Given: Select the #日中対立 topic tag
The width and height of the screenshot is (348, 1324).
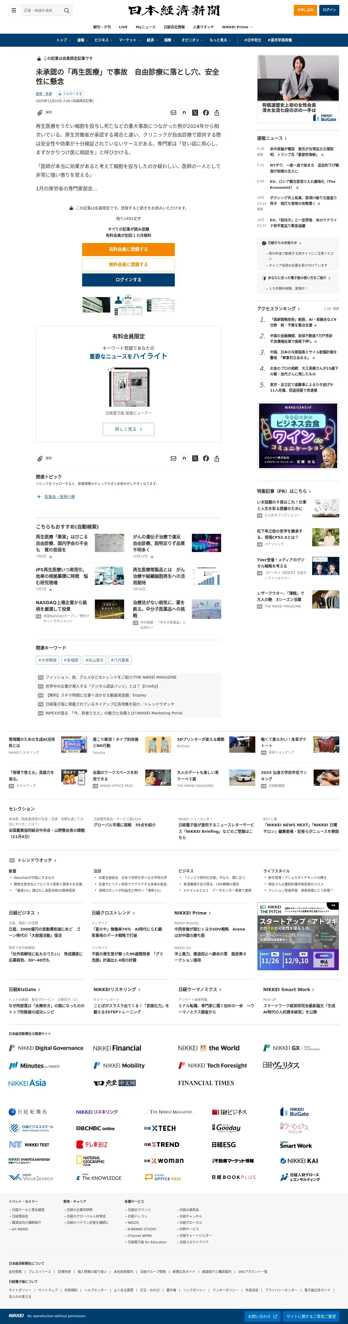Looking at the screenshot, I should 253,40.
